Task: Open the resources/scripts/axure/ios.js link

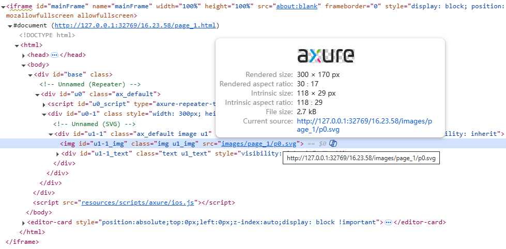Action: (x=137, y=203)
